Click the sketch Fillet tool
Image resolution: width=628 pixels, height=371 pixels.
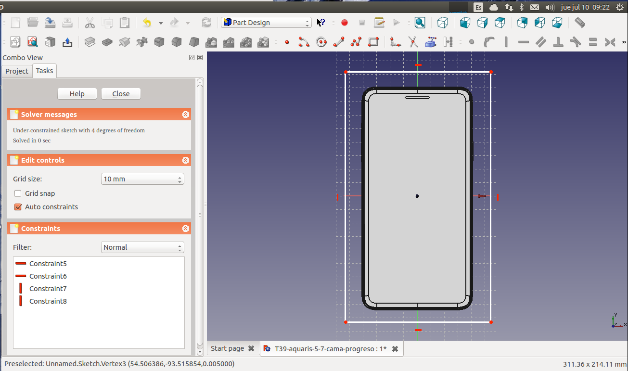tap(396, 42)
